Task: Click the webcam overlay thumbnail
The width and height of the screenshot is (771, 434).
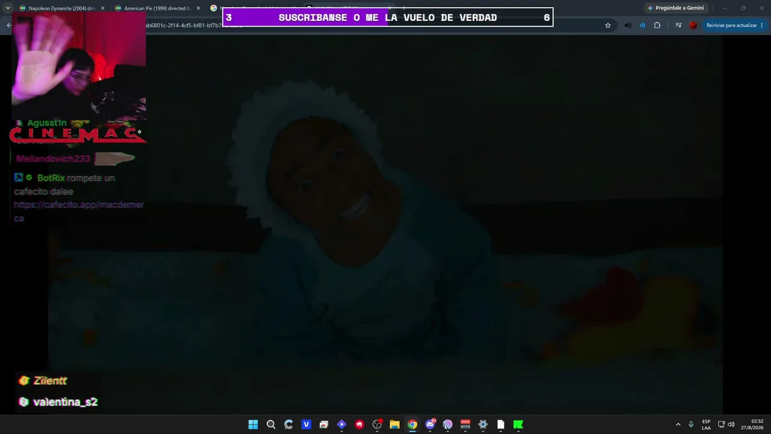Action: (x=79, y=66)
